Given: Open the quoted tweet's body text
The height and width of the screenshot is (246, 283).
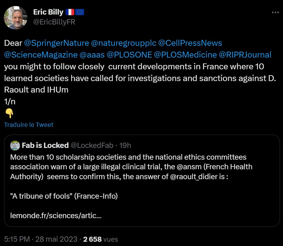Looking at the screenshot, I should click(x=130, y=167).
